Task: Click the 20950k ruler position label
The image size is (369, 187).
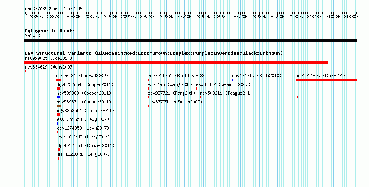Action: tap(203, 17)
